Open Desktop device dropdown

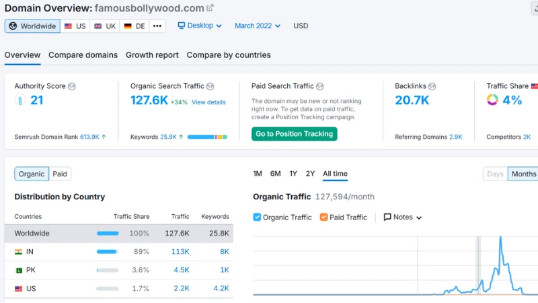click(x=200, y=26)
